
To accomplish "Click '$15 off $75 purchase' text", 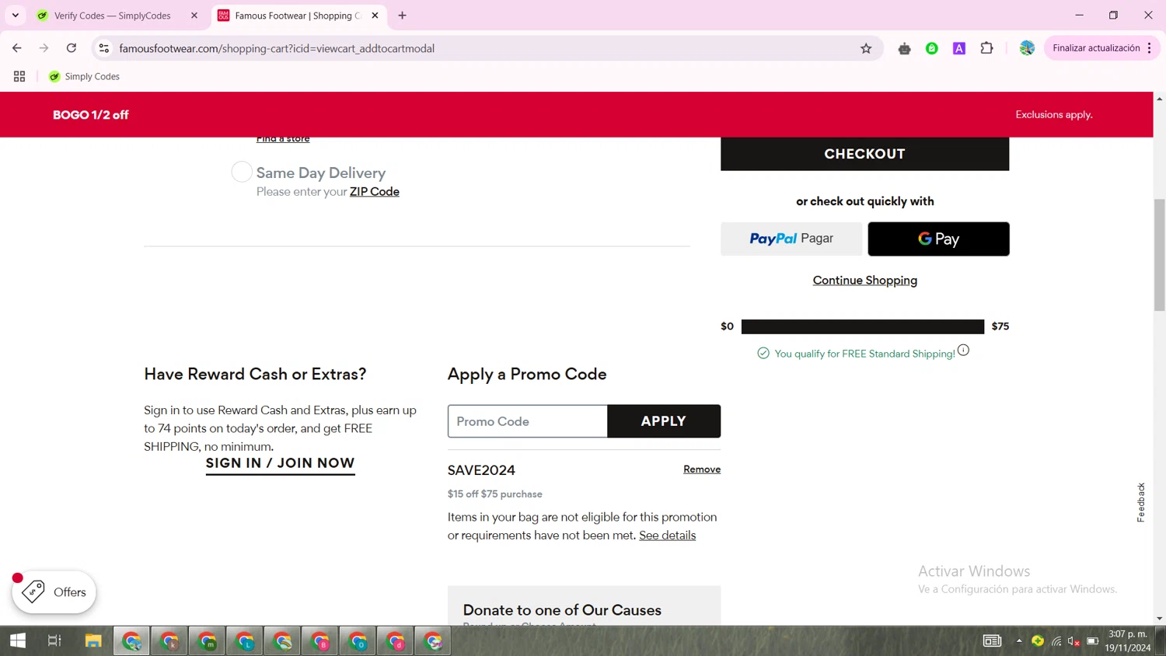I will [494, 494].
